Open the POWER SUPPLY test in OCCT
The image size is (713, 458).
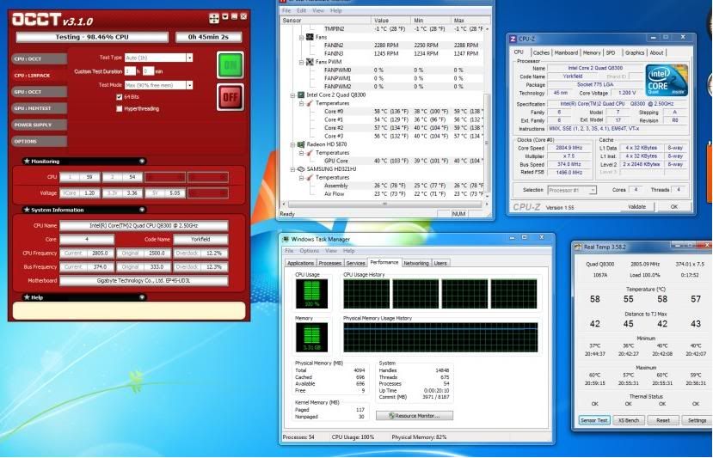tap(40, 125)
